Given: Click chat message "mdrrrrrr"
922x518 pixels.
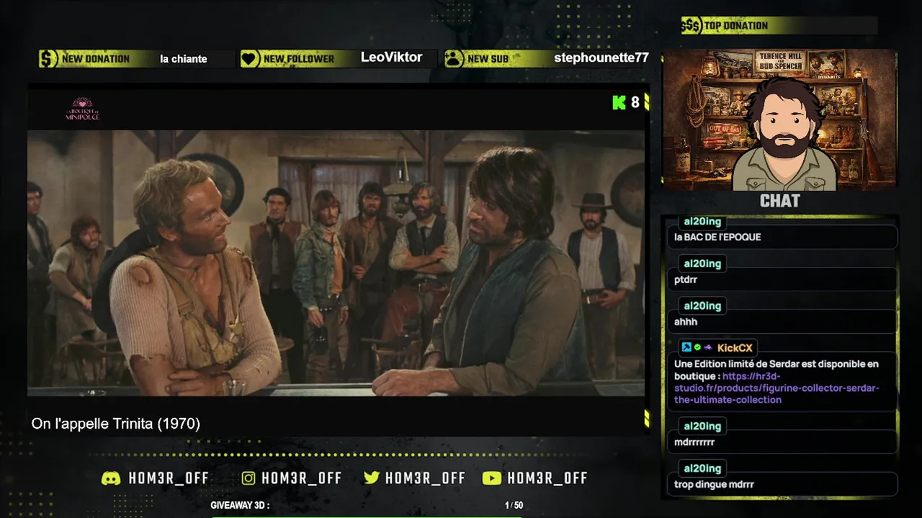Looking at the screenshot, I should (x=694, y=442).
